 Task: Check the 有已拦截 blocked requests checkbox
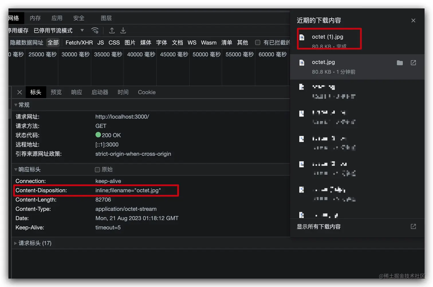coord(258,42)
